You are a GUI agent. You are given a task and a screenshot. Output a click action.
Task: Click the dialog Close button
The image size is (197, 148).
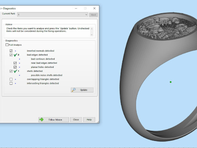[x=76, y=120]
